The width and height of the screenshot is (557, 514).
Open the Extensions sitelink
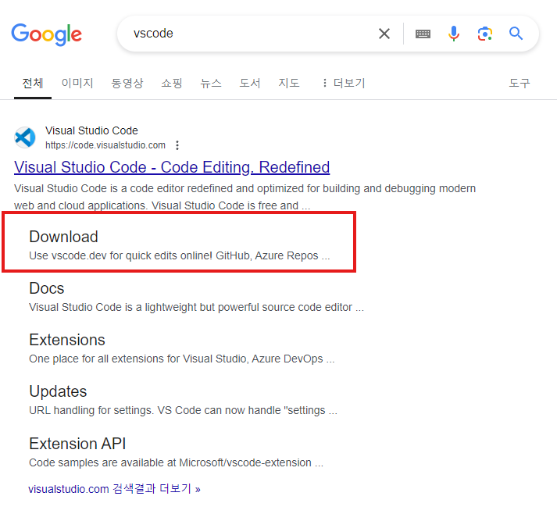click(x=67, y=340)
